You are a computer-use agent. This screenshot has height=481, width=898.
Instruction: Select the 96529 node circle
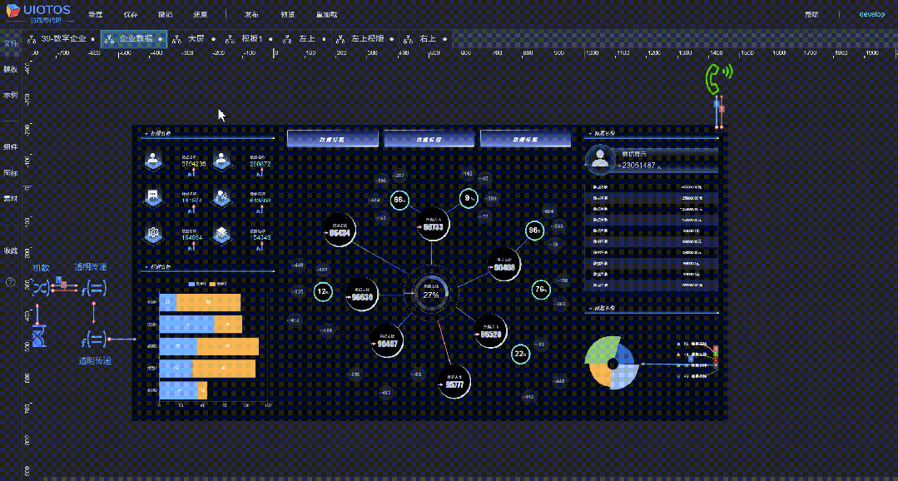(491, 330)
